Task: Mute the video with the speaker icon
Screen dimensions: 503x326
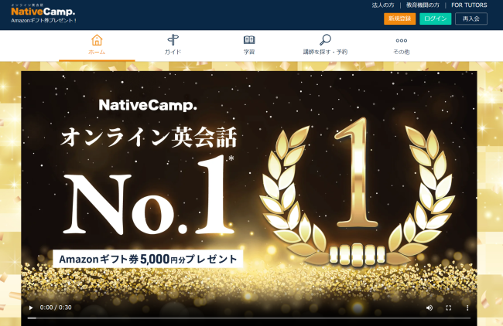Action: pyautogui.click(x=429, y=307)
